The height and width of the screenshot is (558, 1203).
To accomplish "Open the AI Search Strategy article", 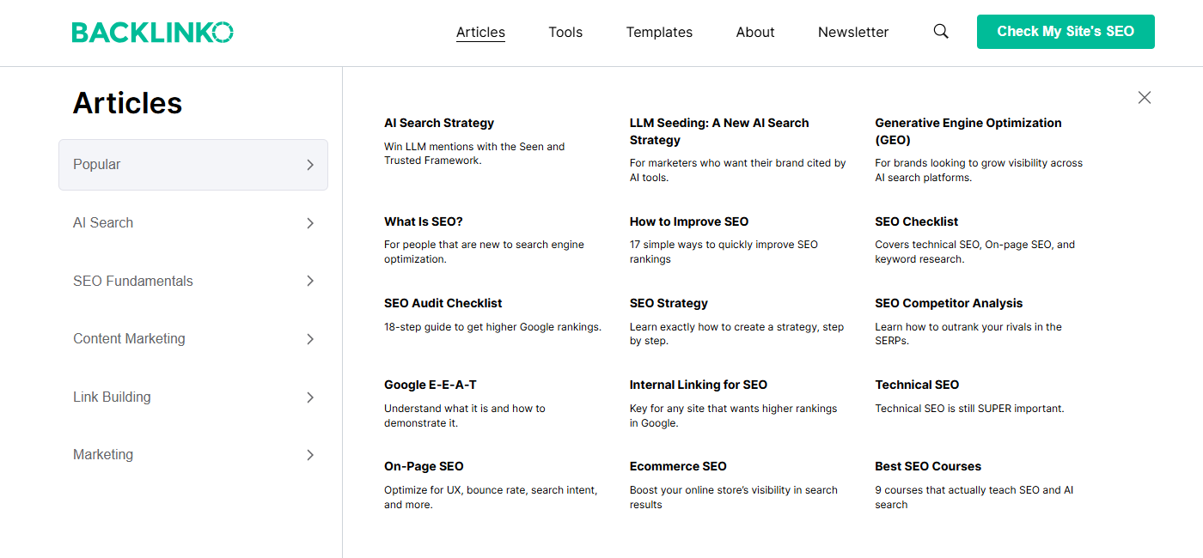I will pyautogui.click(x=439, y=122).
